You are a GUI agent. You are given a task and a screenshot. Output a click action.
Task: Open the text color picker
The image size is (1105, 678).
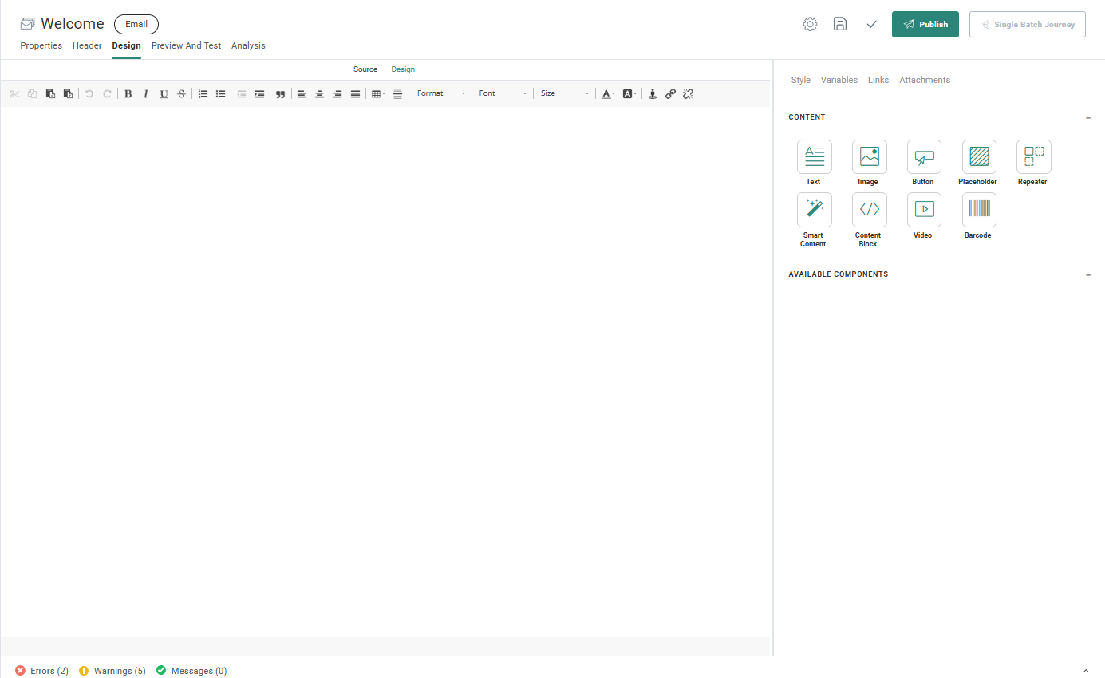point(607,93)
